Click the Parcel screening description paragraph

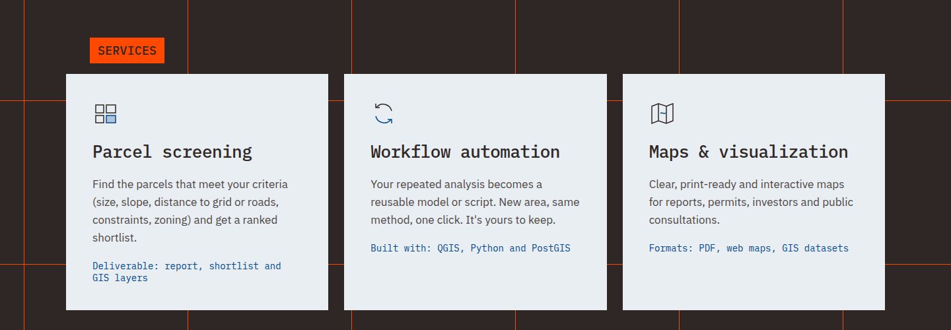coord(190,211)
